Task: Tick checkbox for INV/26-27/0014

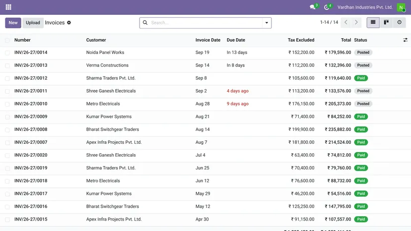Action: (x=7, y=53)
